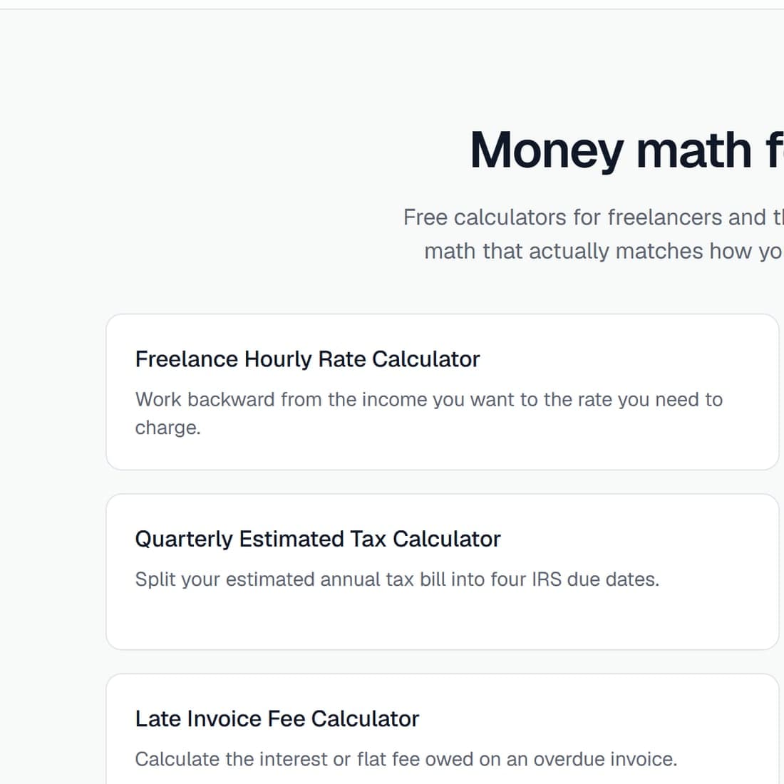Click the 'math that actually matches' subtitle line

pos(604,251)
